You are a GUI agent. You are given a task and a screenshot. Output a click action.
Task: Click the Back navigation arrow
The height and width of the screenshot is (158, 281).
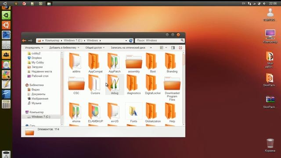(24, 41)
